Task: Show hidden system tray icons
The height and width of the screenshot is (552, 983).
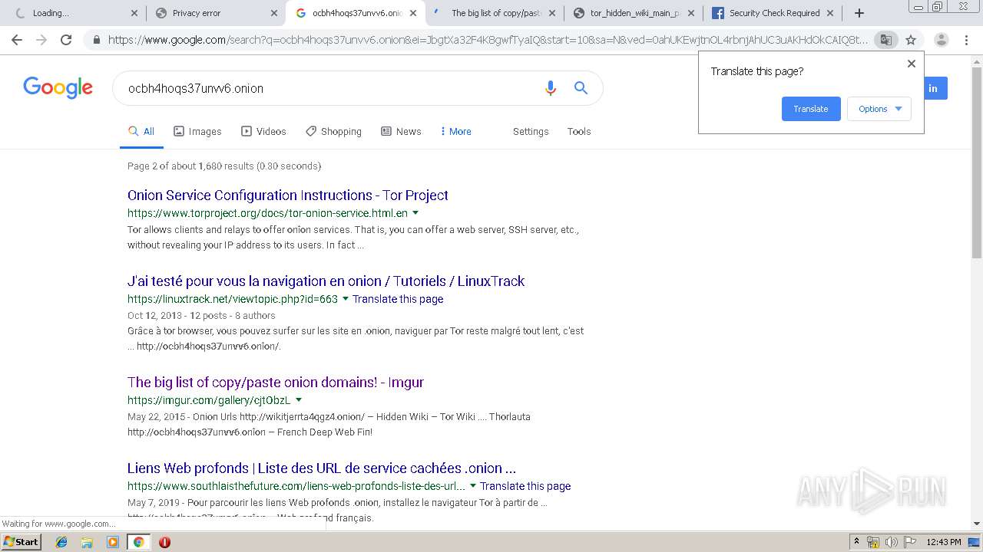Action: click(x=856, y=542)
